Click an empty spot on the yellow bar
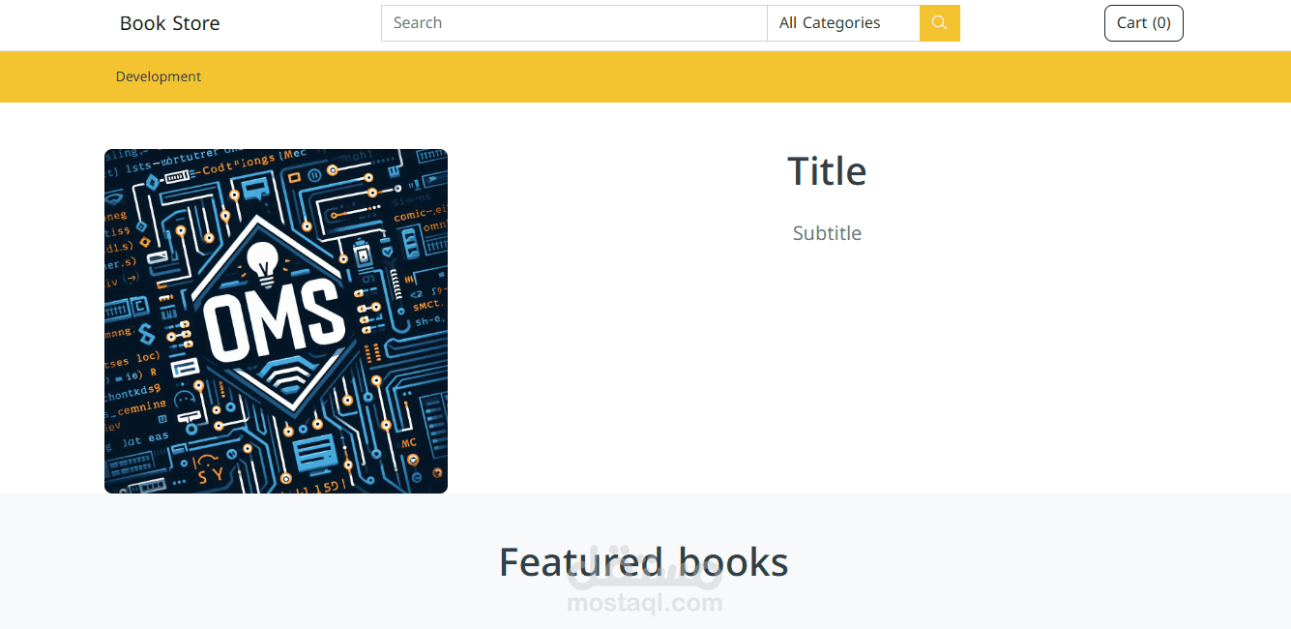 coord(677,76)
